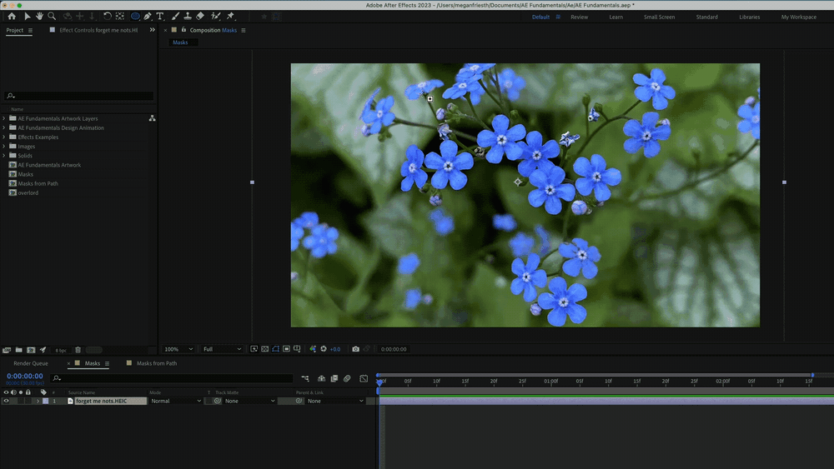Open the magnification ratio 100% dropdown
The height and width of the screenshot is (469, 834).
click(x=178, y=349)
